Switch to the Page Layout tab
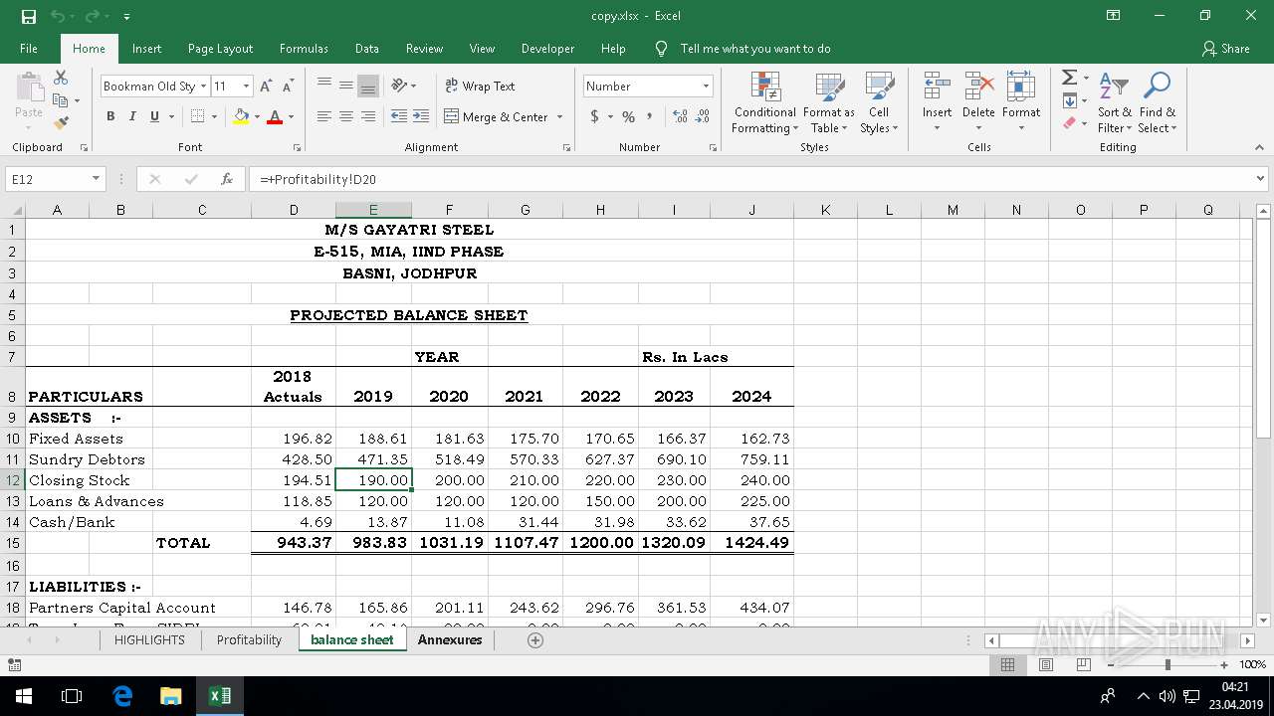 (x=220, y=49)
